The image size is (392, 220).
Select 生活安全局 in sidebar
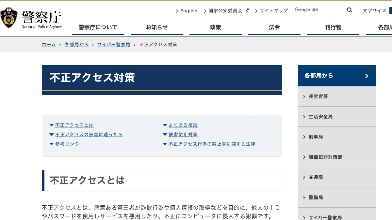(x=337, y=117)
